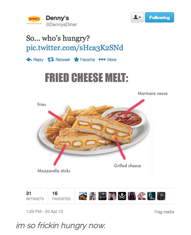Click the Flag media link
This screenshot has height=235, width=191.
coord(164,212)
